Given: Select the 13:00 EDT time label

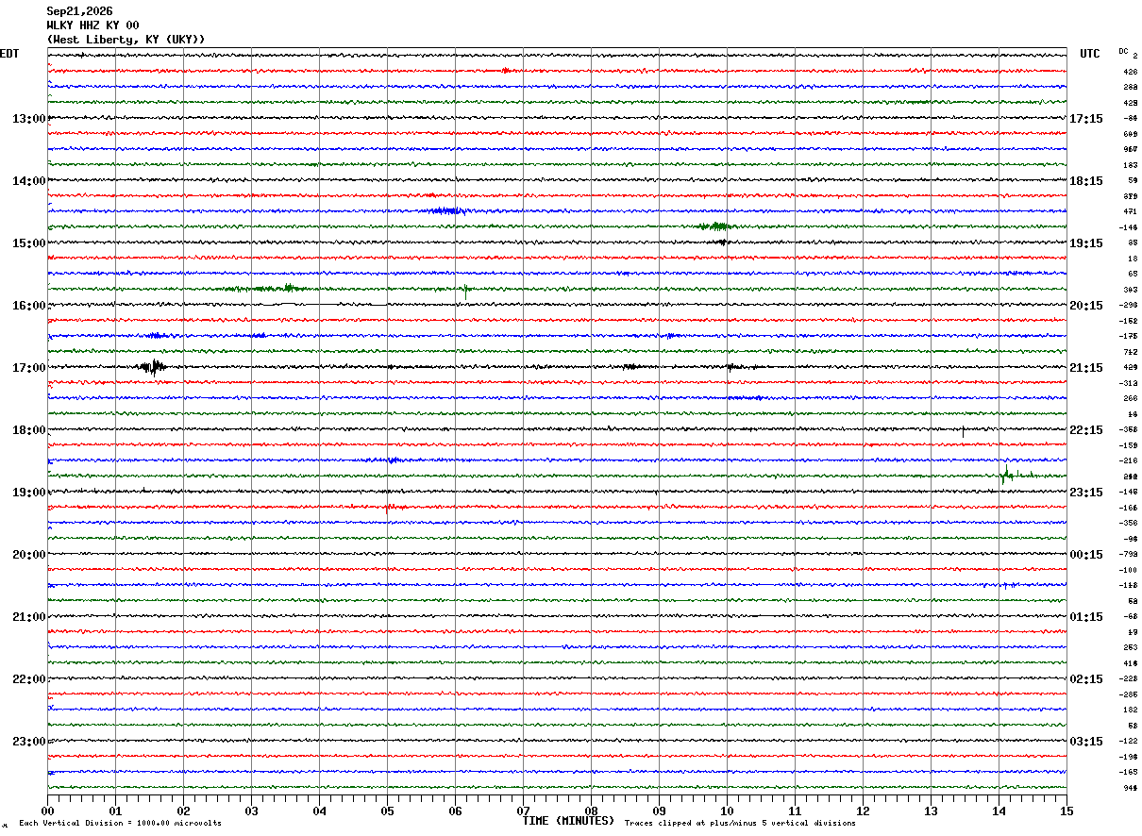Looking at the screenshot, I should click(x=28, y=118).
